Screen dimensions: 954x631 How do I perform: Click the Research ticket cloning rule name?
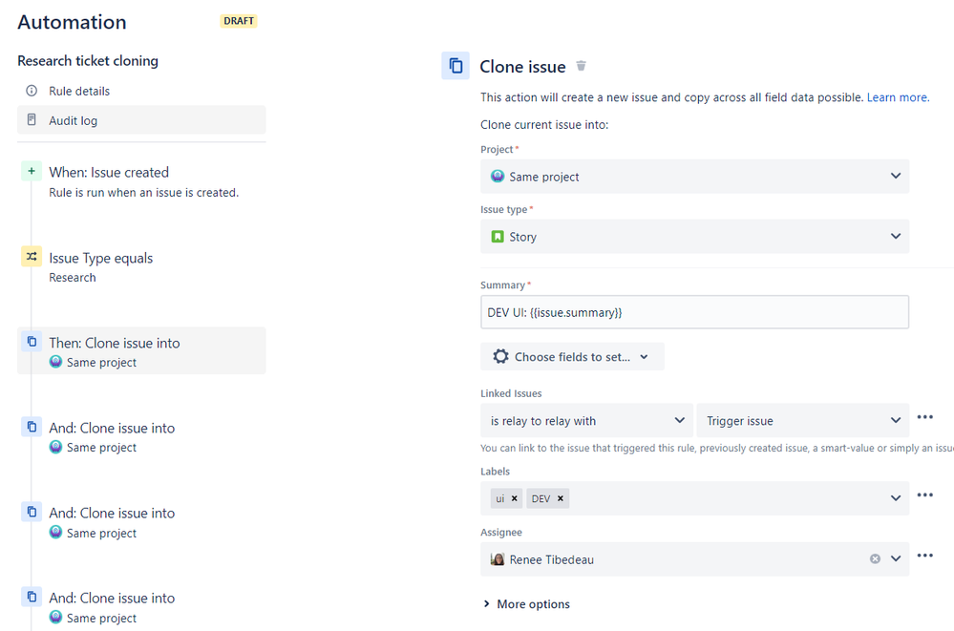(x=88, y=61)
